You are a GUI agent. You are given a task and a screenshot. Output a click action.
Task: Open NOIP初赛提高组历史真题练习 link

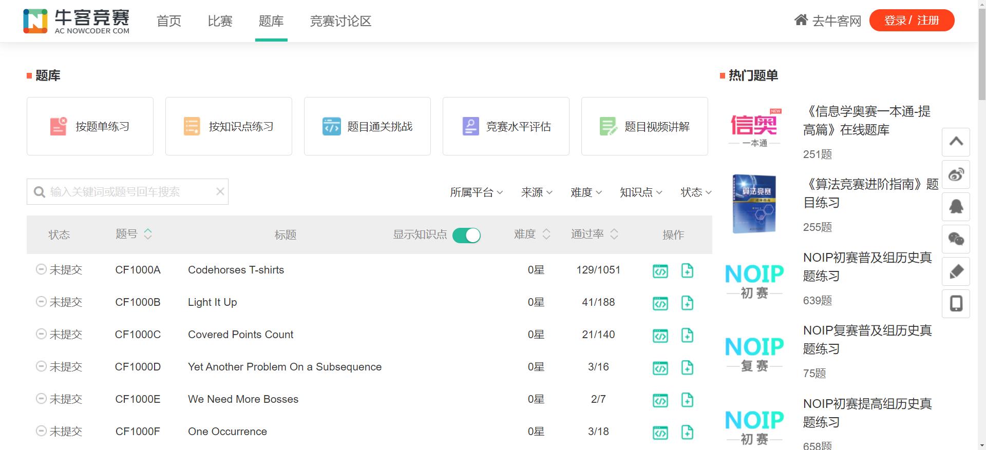[x=867, y=413]
